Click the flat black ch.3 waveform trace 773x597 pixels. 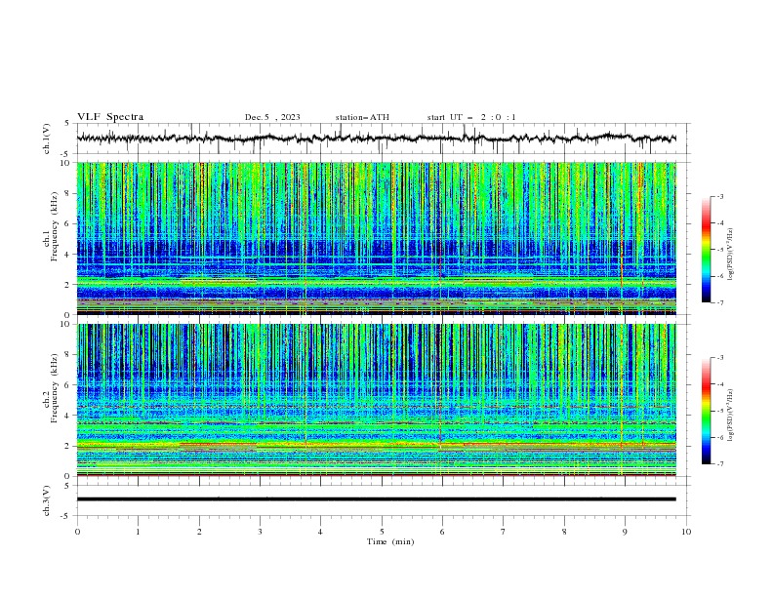376,499
